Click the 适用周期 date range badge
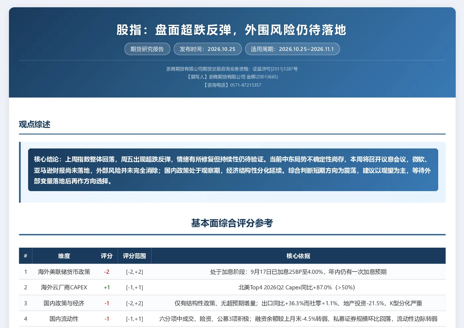The width and height of the screenshot is (464, 328). pos(292,49)
